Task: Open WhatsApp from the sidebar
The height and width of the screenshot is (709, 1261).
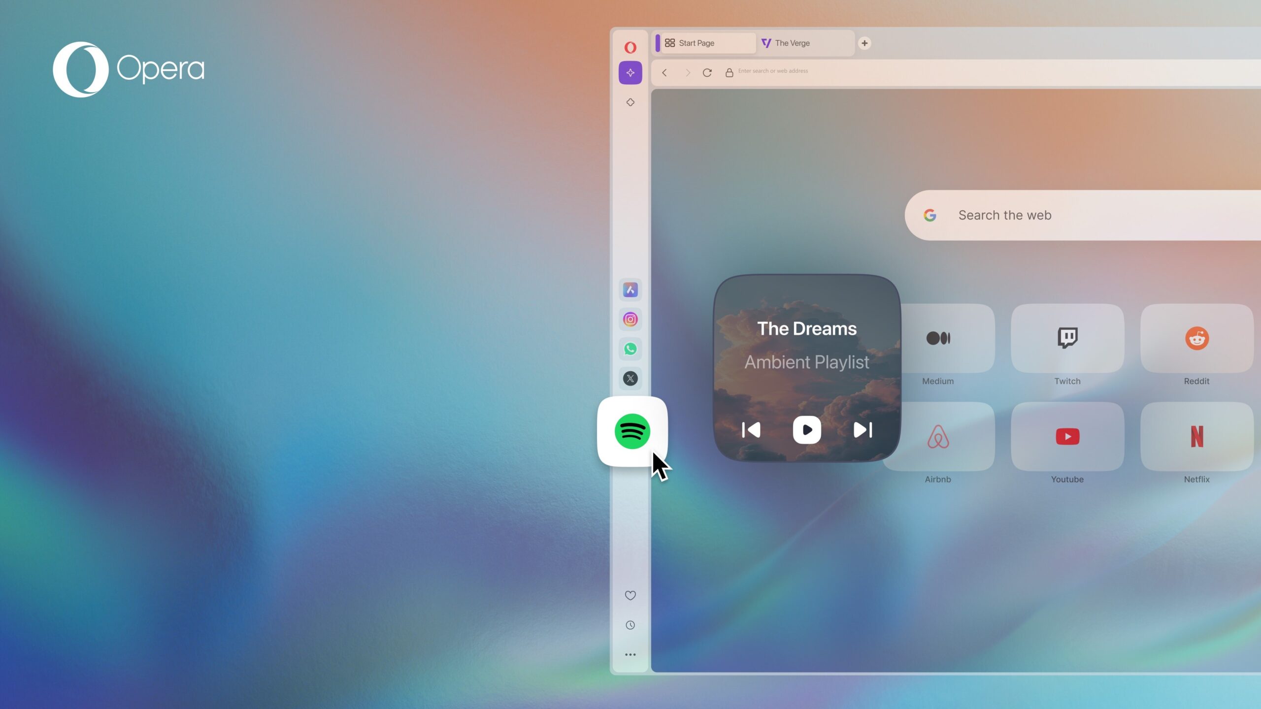Action: click(x=630, y=349)
